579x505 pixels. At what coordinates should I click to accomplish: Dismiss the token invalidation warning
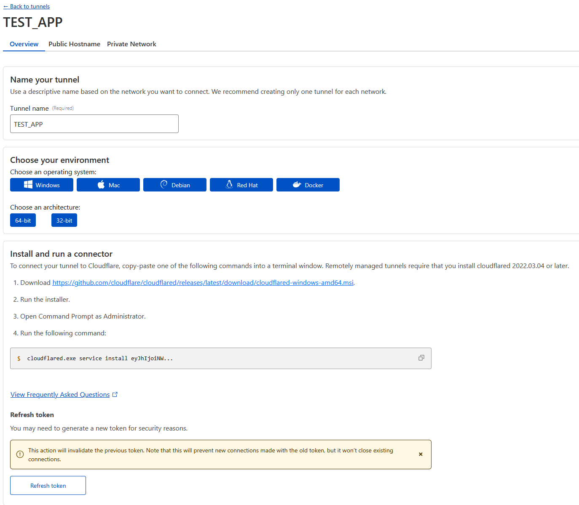[421, 454]
